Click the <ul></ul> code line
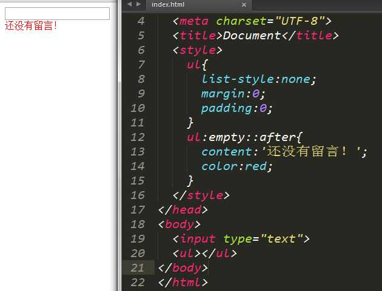 (205, 253)
